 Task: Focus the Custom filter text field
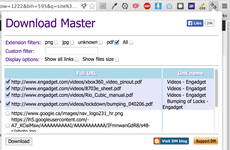click(71, 51)
